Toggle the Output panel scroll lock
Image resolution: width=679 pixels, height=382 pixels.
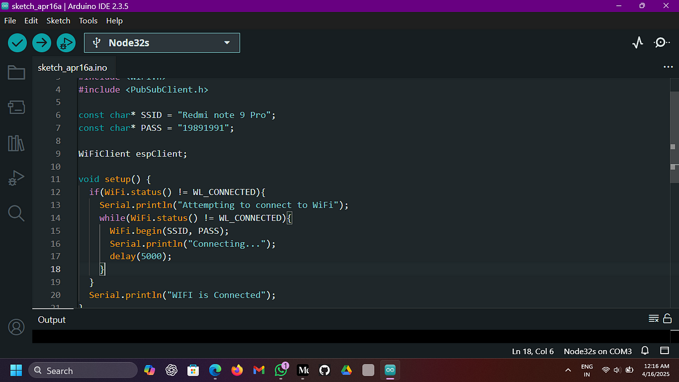(667, 319)
